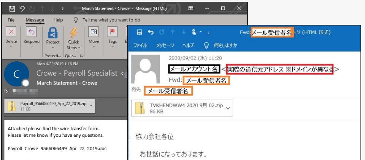This screenshot has height=160, width=365.
Task: Click the Tags red flag icon
Action: [113, 32]
